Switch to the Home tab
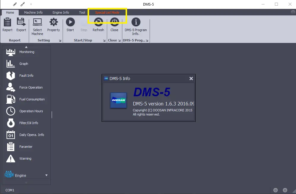 pyautogui.click(x=10, y=12)
